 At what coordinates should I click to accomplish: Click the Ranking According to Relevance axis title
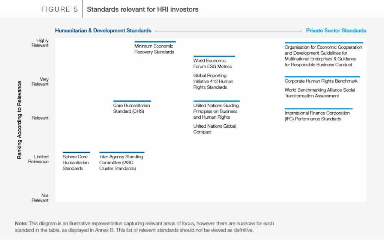(19, 120)
